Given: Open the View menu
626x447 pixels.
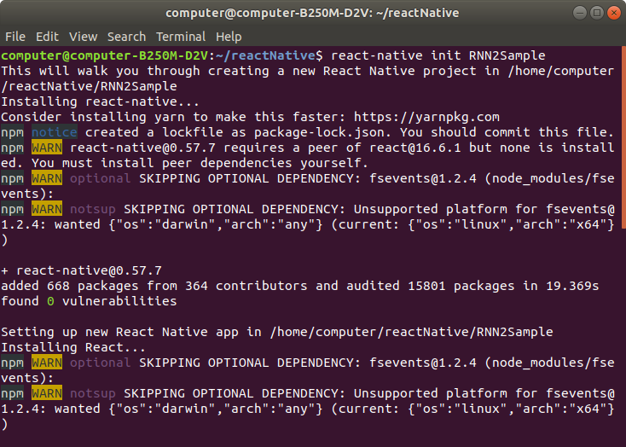Looking at the screenshot, I should [x=83, y=37].
